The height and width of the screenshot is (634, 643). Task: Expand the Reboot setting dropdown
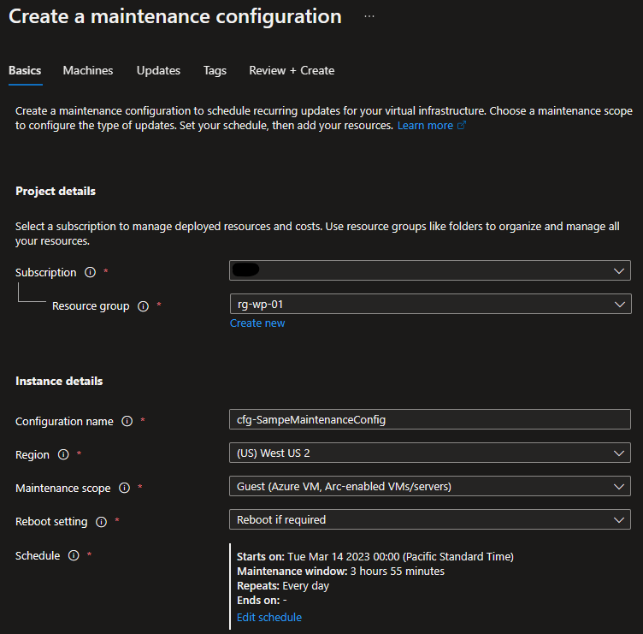coord(430,519)
